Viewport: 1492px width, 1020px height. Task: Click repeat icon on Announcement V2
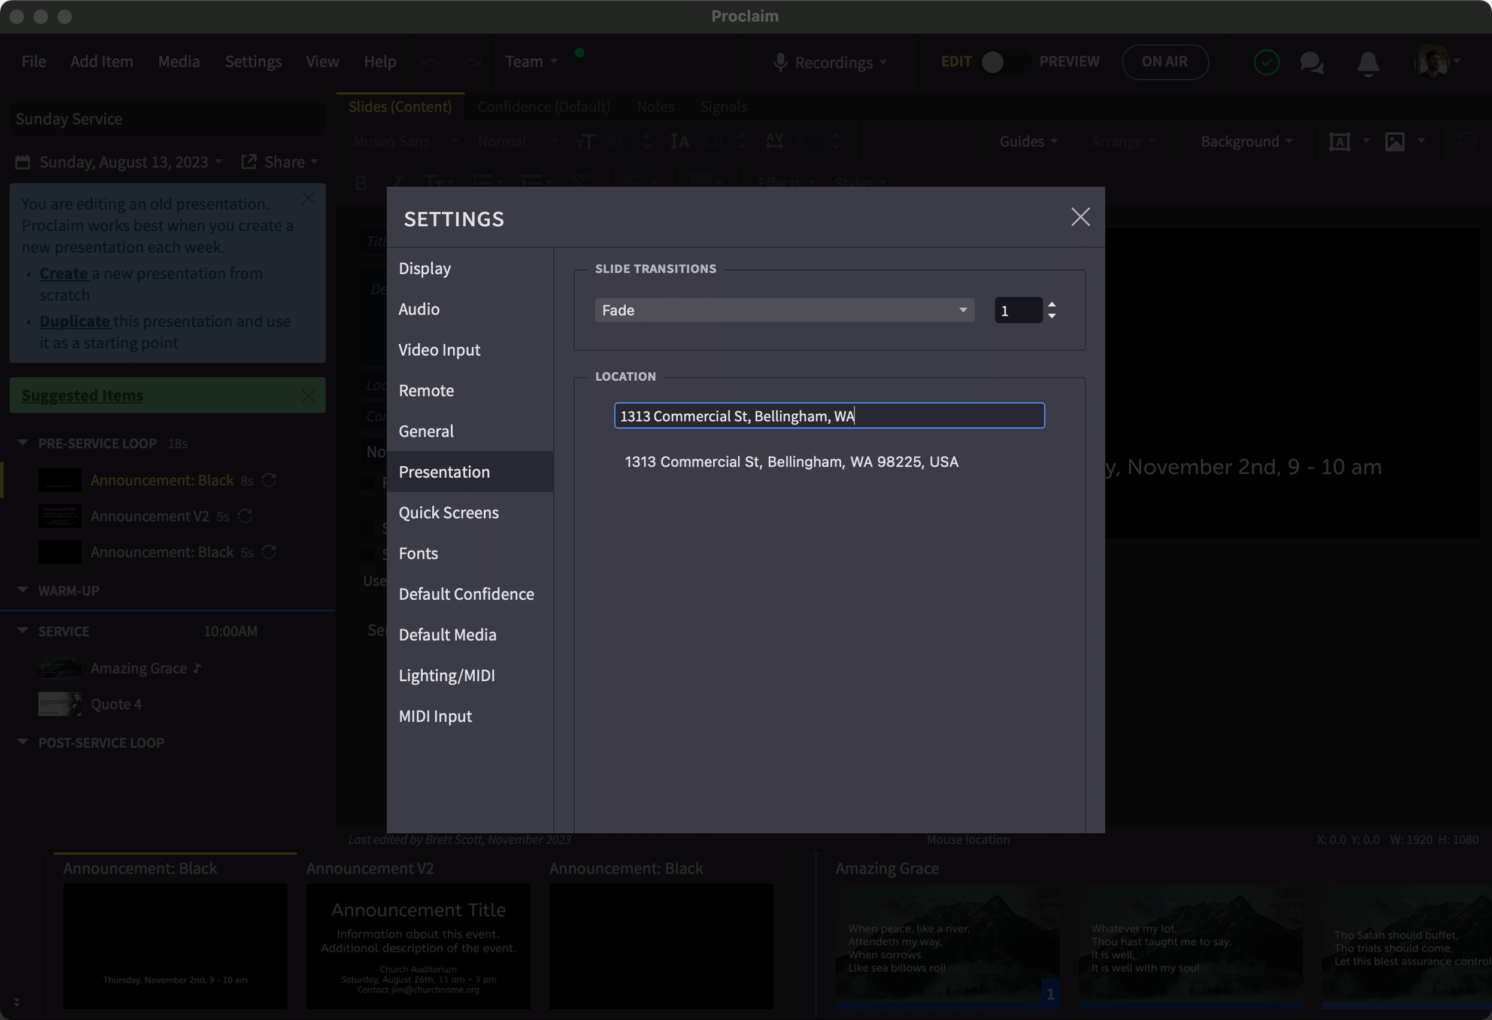click(x=245, y=516)
